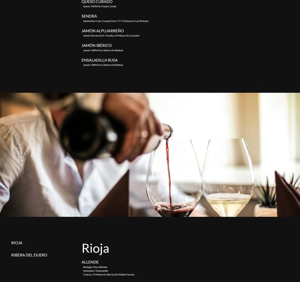This screenshot has height=282, width=300.
Task: Click the white wine glass in photo
Action: click(229, 178)
